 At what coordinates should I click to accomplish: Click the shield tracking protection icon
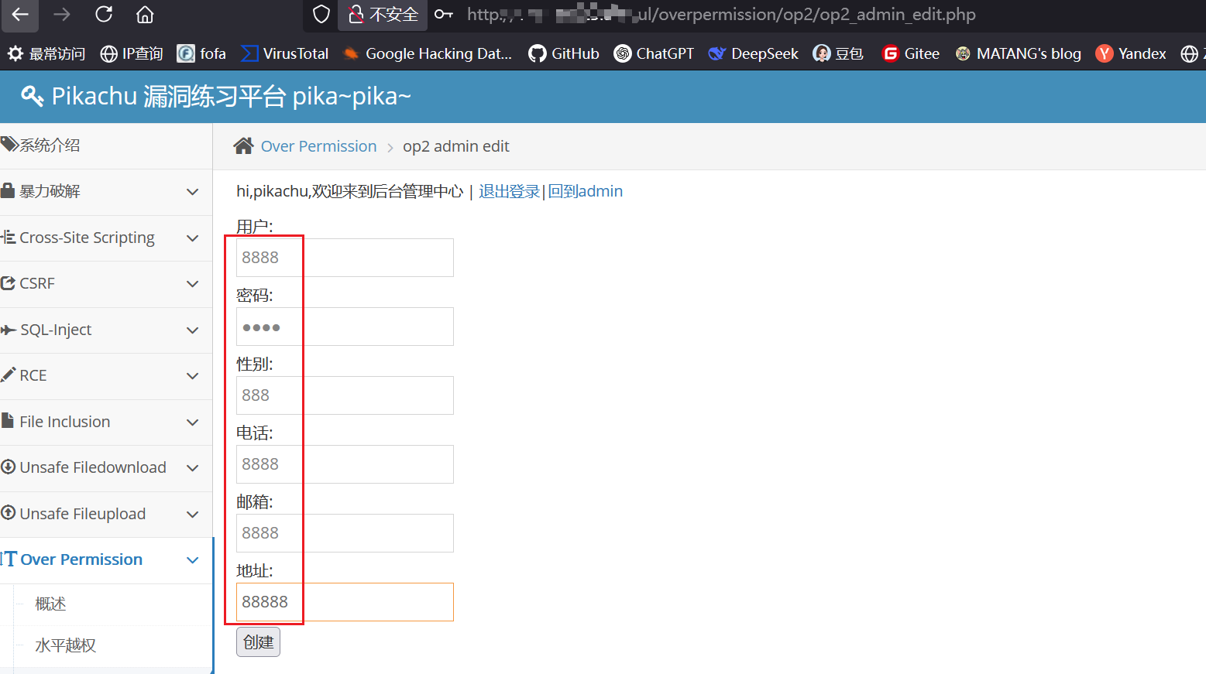coord(321,15)
